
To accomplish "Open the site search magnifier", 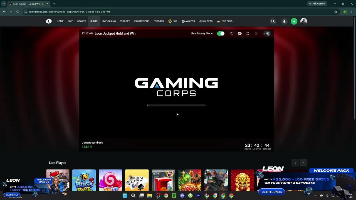I will coord(273,21).
